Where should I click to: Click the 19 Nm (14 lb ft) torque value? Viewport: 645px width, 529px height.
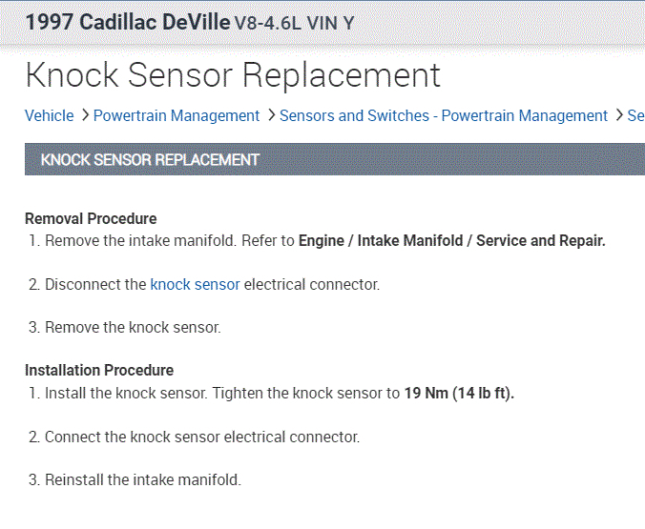(459, 394)
